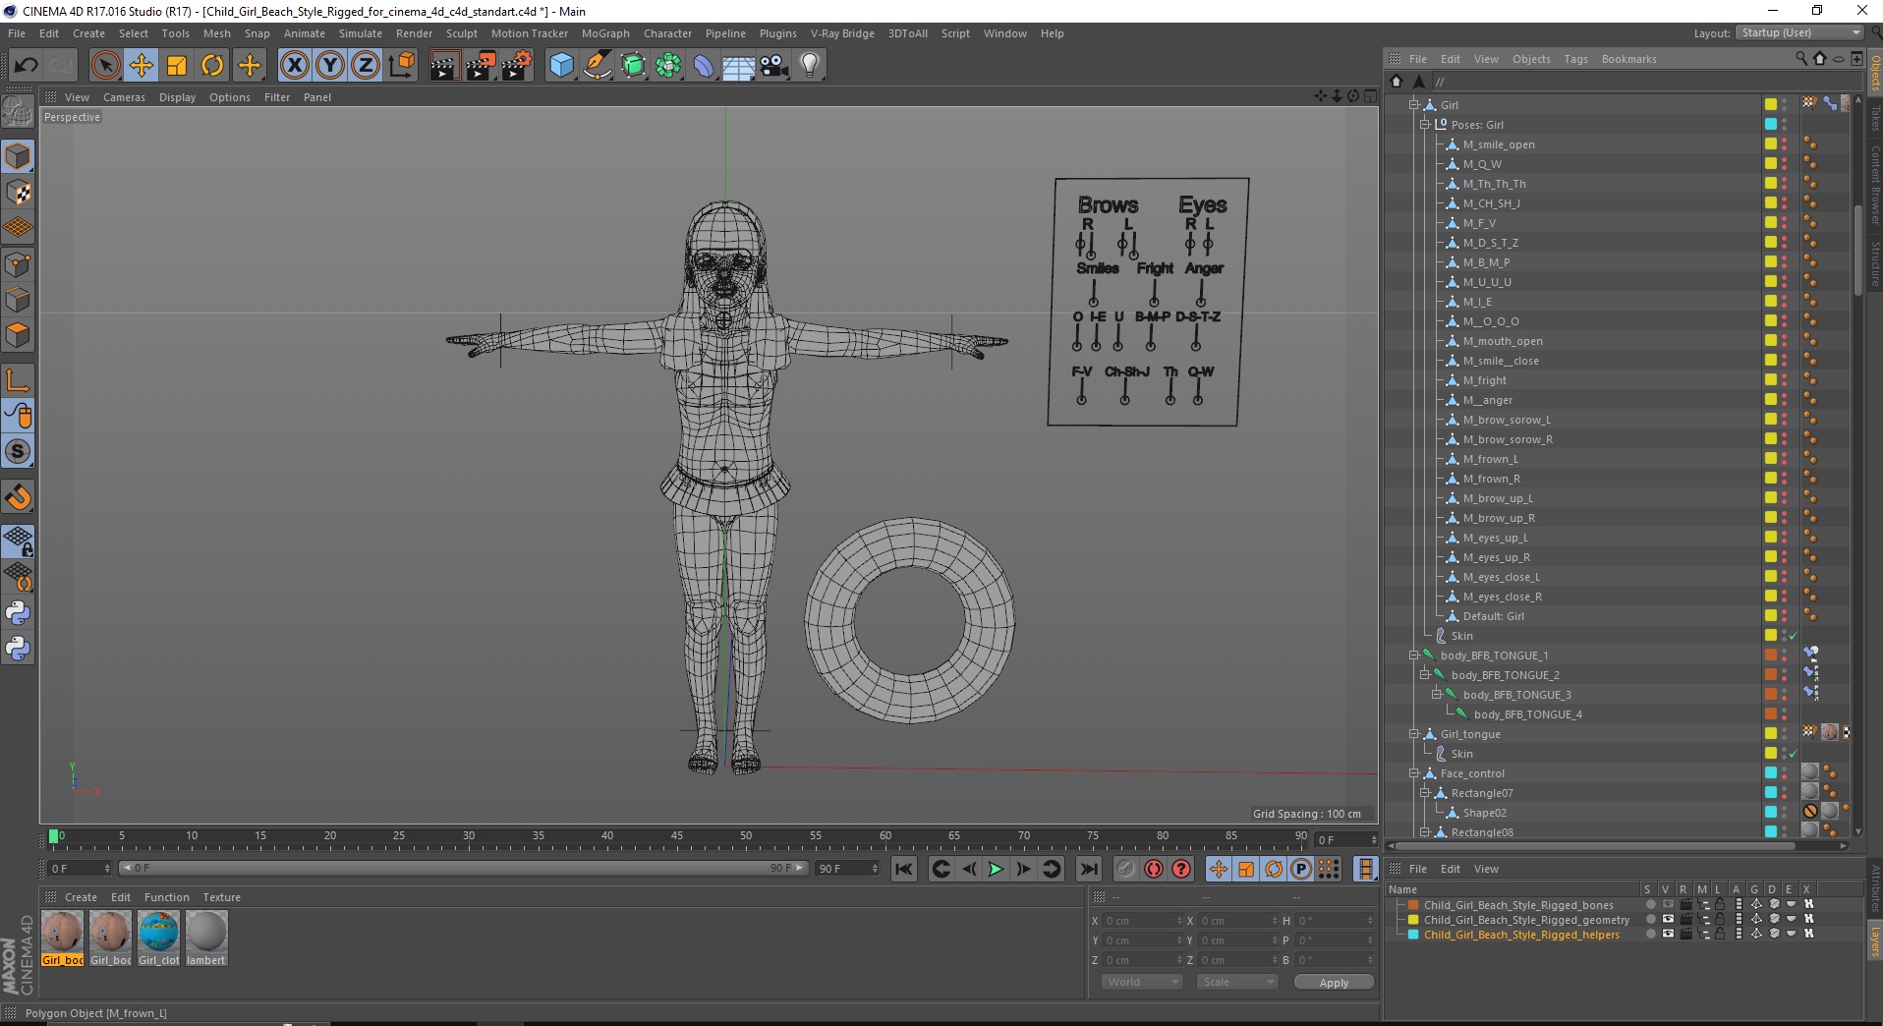
Task: Click the Apply button
Action: point(1334,983)
